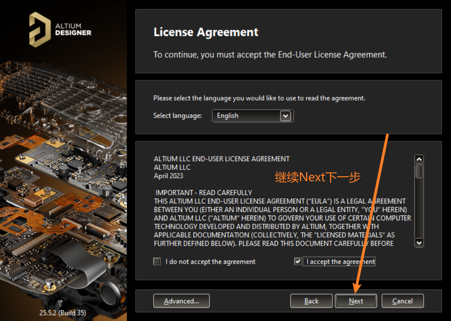Click the scroll down arrow of license text
This screenshot has width=451, height=321.
pos(419,243)
